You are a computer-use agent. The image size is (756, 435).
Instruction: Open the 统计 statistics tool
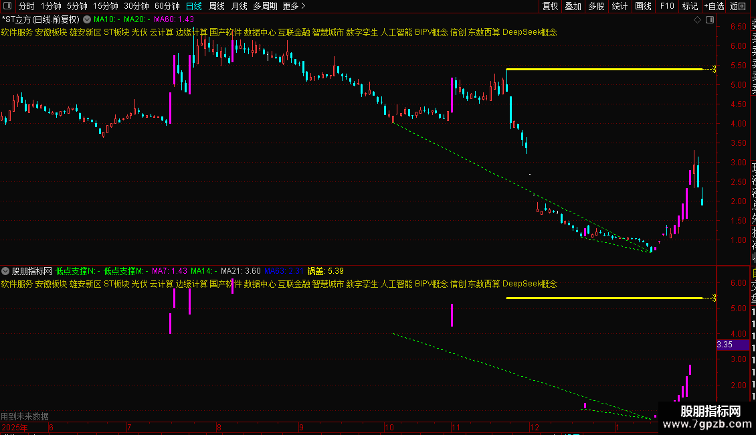pos(620,6)
